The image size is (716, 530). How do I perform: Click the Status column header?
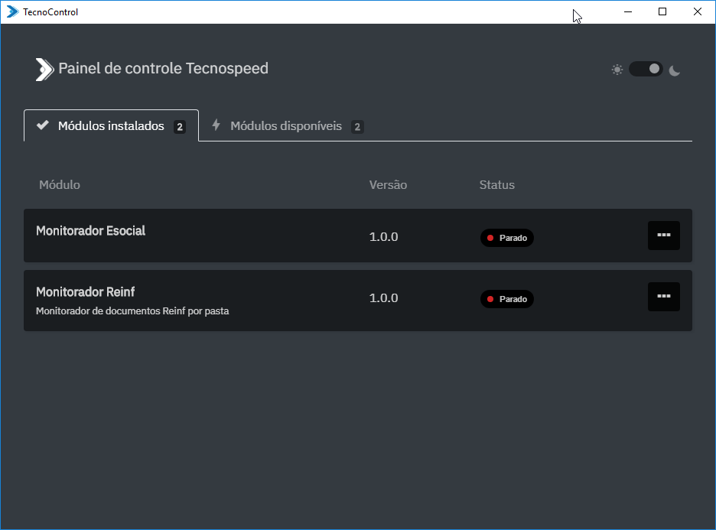click(x=496, y=185)
